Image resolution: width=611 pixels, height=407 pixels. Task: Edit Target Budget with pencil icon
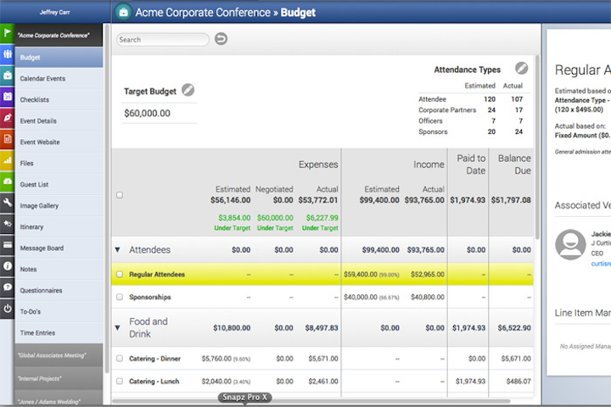188,91
